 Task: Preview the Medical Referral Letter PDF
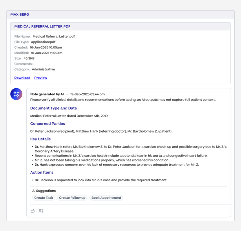click(x=41, y=78)
